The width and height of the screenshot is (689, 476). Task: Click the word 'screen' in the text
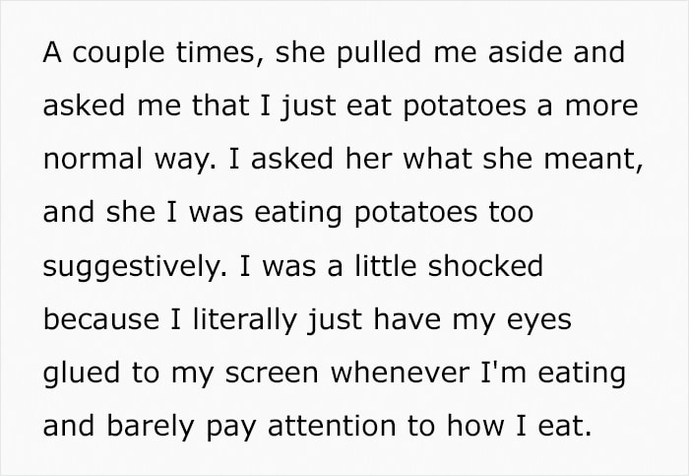(272, 374)
